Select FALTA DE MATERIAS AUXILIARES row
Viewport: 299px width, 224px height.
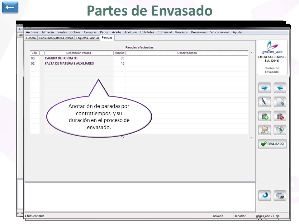pyautogui.click(x=78, y=63)
